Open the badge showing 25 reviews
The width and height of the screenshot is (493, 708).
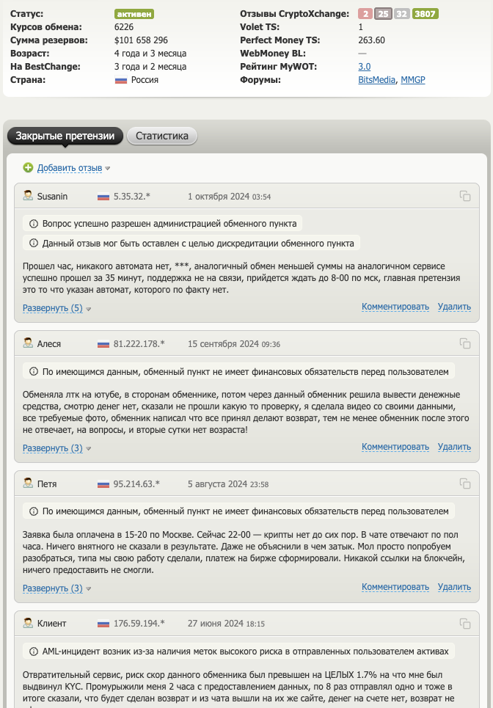pos(383,13)
